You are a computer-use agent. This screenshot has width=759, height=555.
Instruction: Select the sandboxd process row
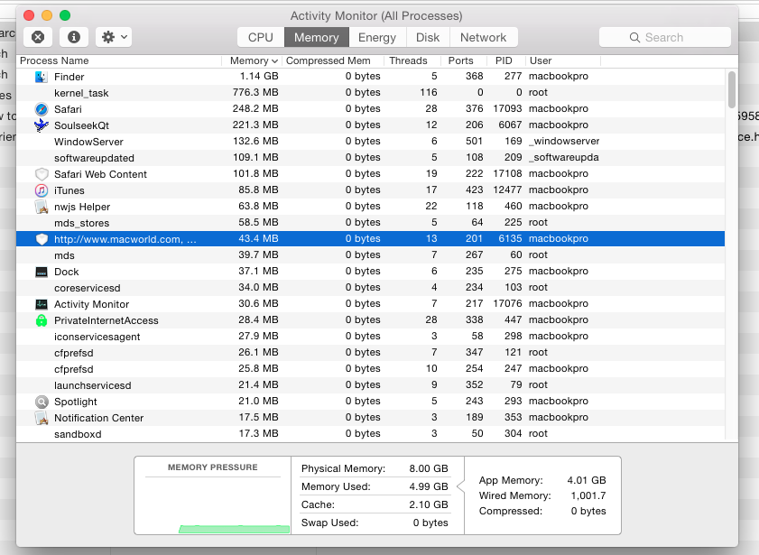[370, 433]
